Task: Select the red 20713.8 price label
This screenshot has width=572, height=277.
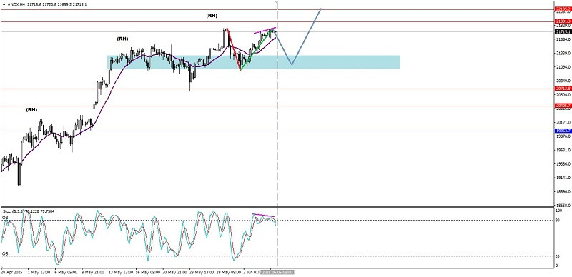Action: [x=563, y=89]
